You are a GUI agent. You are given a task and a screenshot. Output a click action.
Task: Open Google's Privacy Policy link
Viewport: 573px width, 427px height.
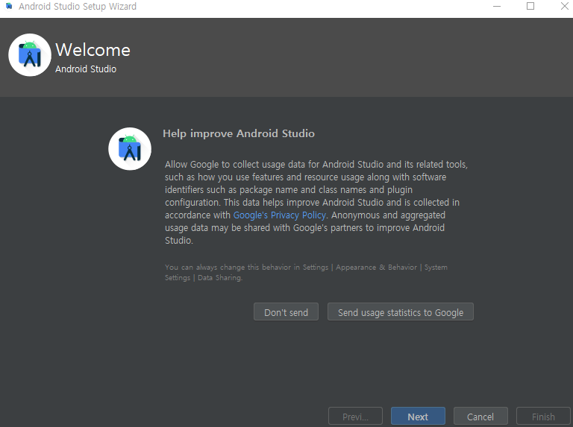[x=280, y=215]
